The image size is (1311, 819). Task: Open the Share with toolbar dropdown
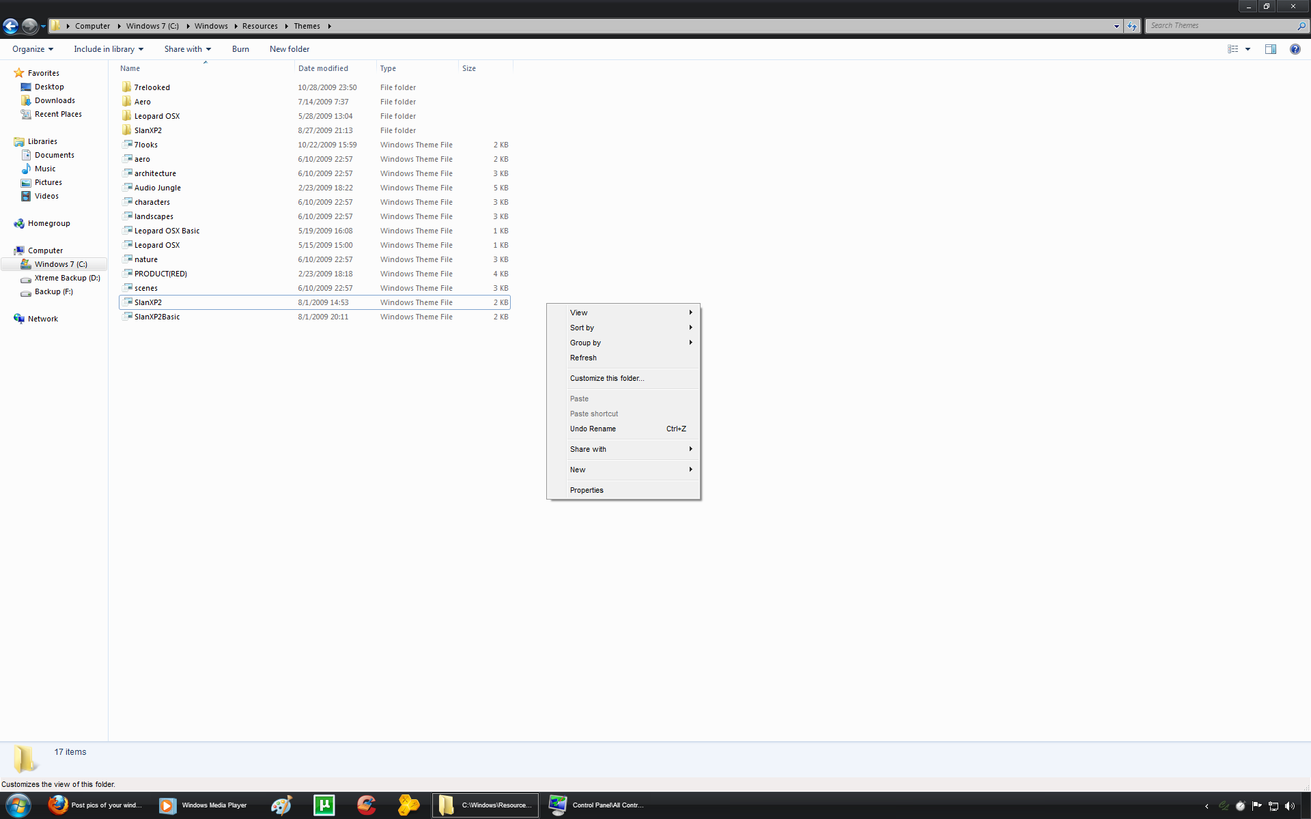(188, 49)
